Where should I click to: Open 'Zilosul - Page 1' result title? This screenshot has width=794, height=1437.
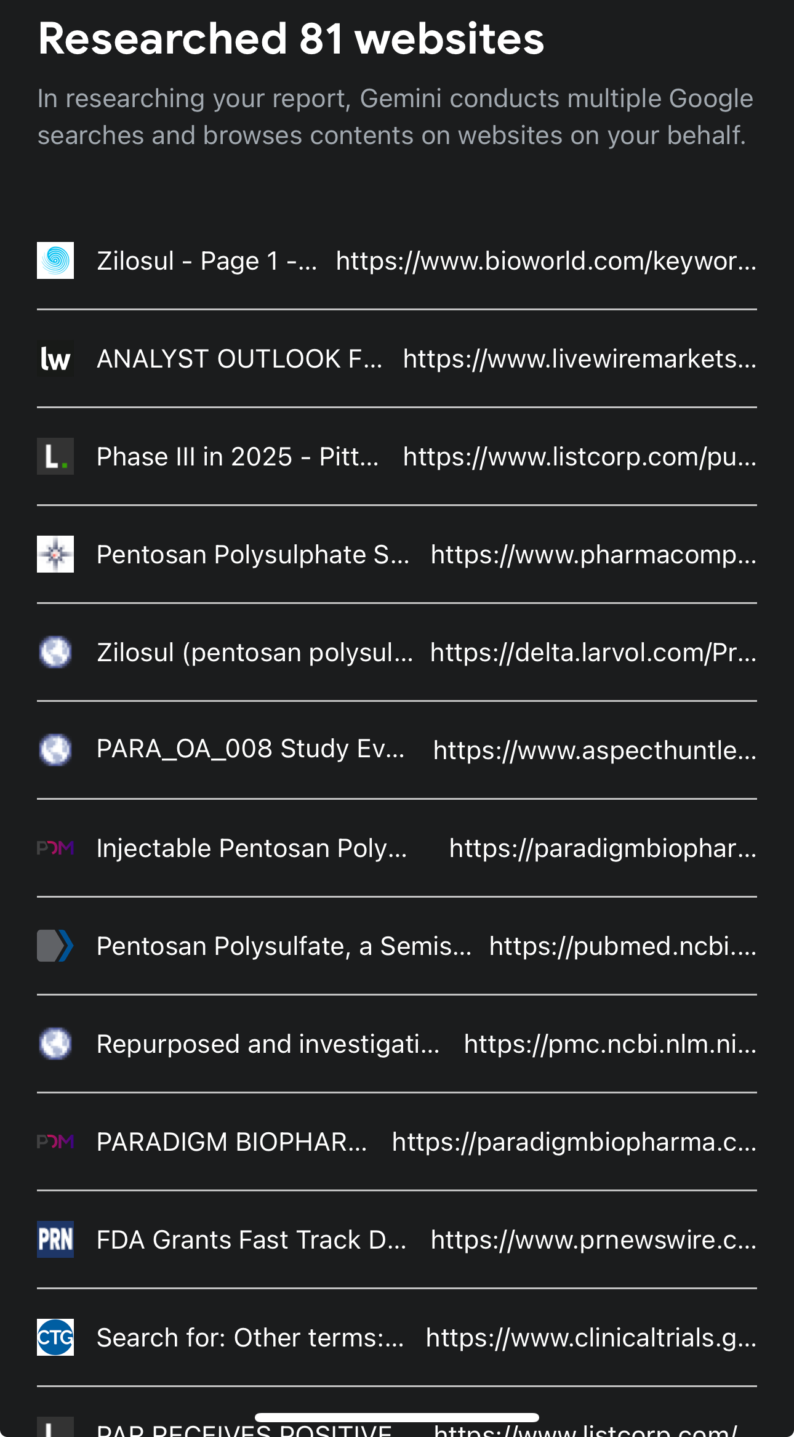pyautogui.click(x=207, y=261)
